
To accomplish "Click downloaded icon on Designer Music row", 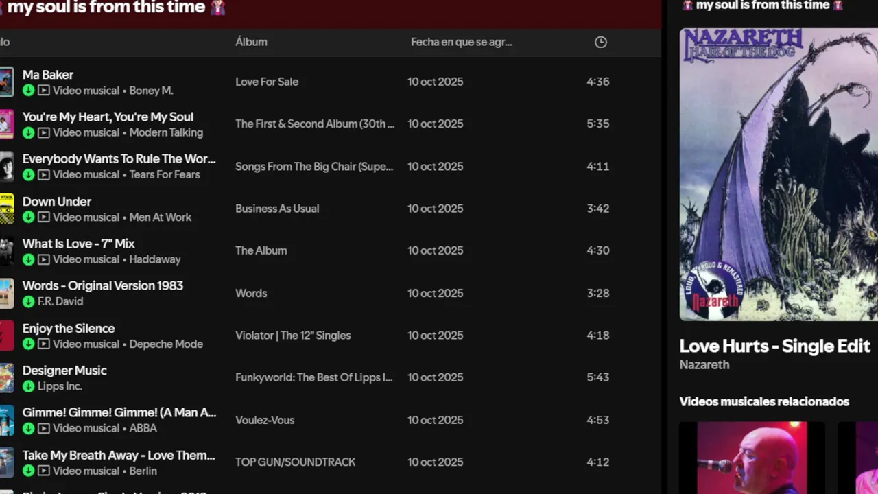I will (x=28, y=386).
